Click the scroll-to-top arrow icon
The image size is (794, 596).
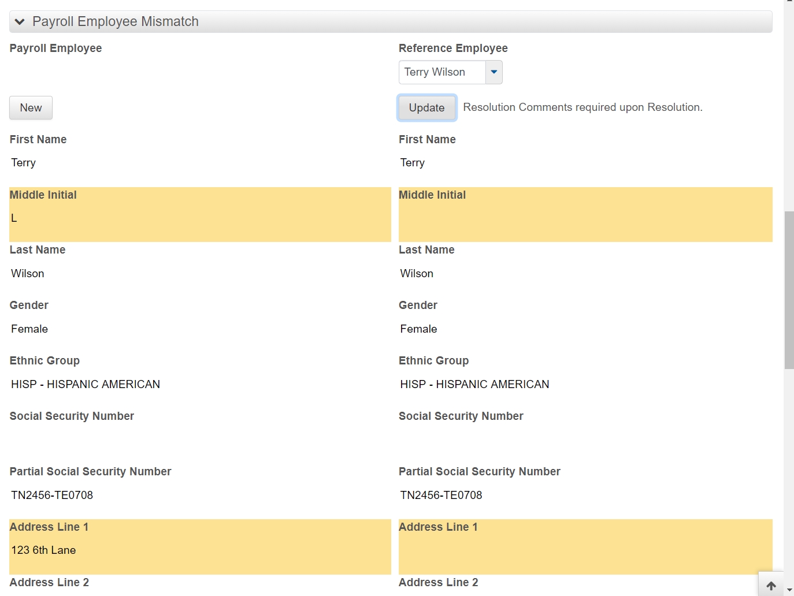[771, 586]
